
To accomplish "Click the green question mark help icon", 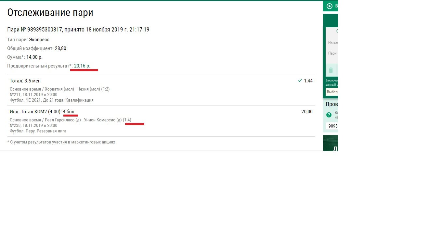I will 329,115.
